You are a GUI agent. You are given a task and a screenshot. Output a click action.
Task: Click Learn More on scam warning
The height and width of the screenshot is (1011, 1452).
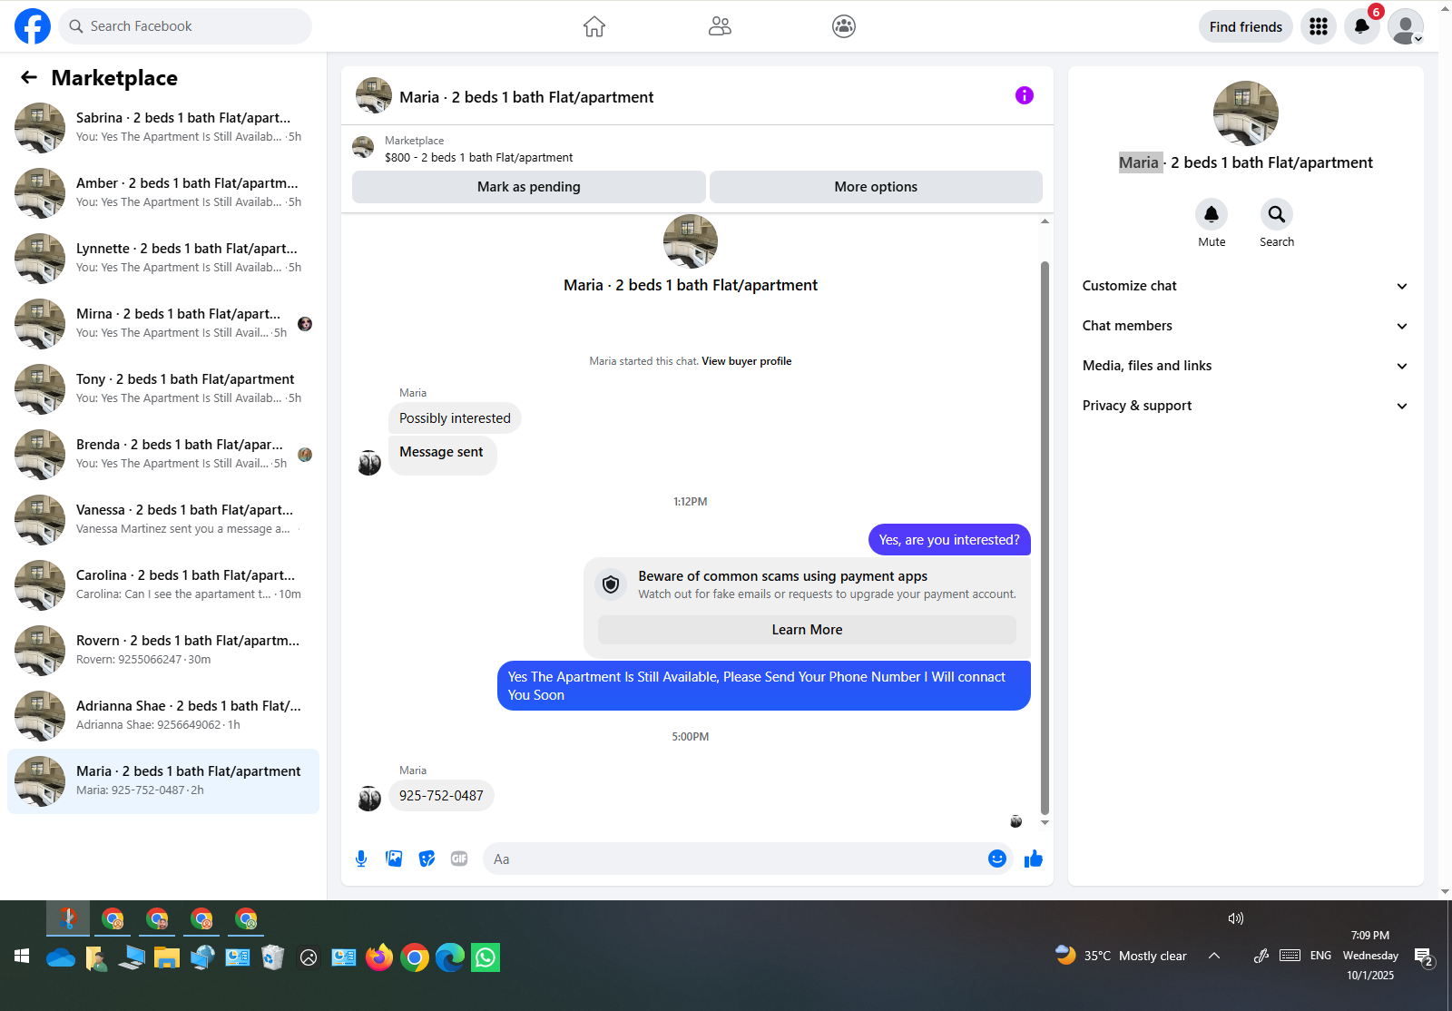807,630
